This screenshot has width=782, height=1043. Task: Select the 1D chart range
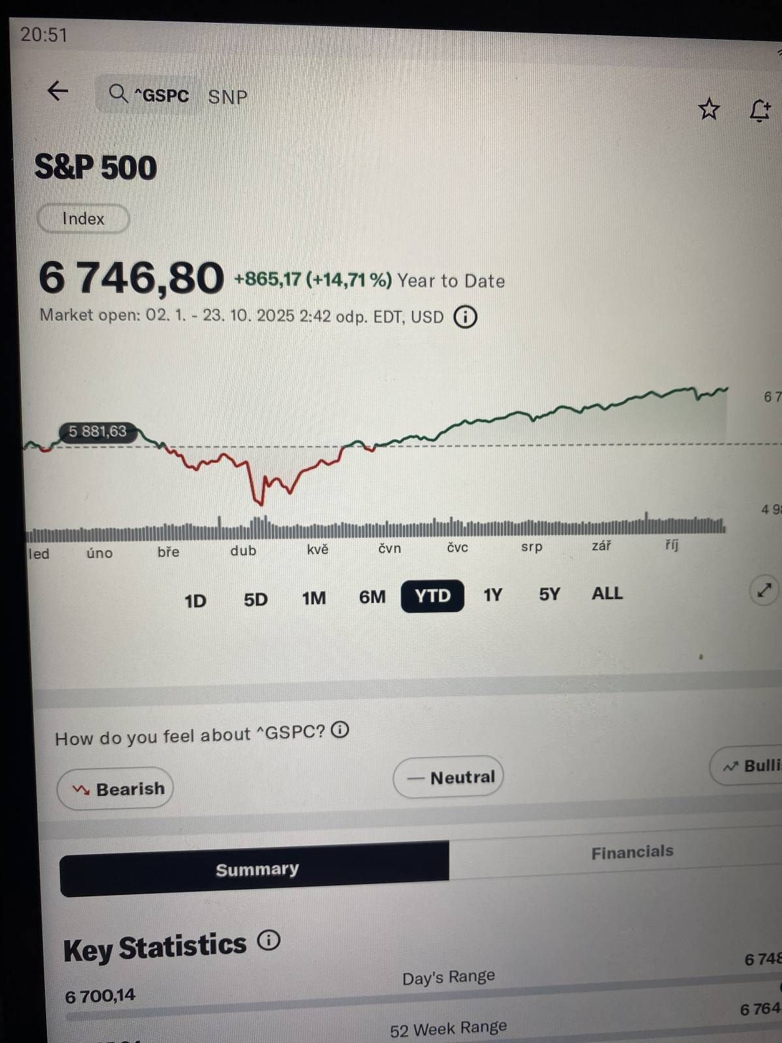195,600
